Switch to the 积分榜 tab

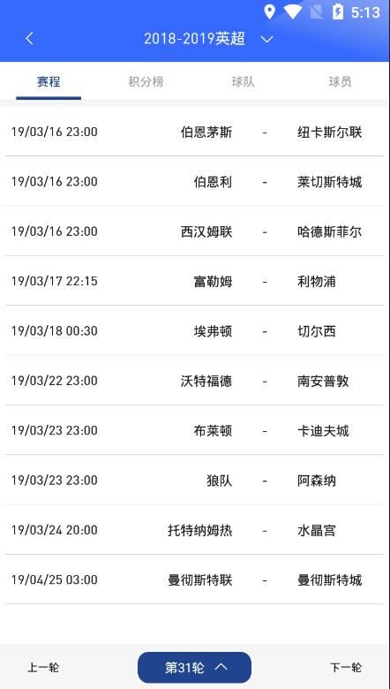(146, 82)
